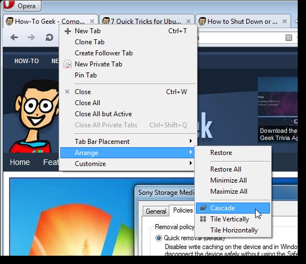Switch to How to Shut Down or ... tab
Viewport: 306px width, 264px height.
click(243, 21)
